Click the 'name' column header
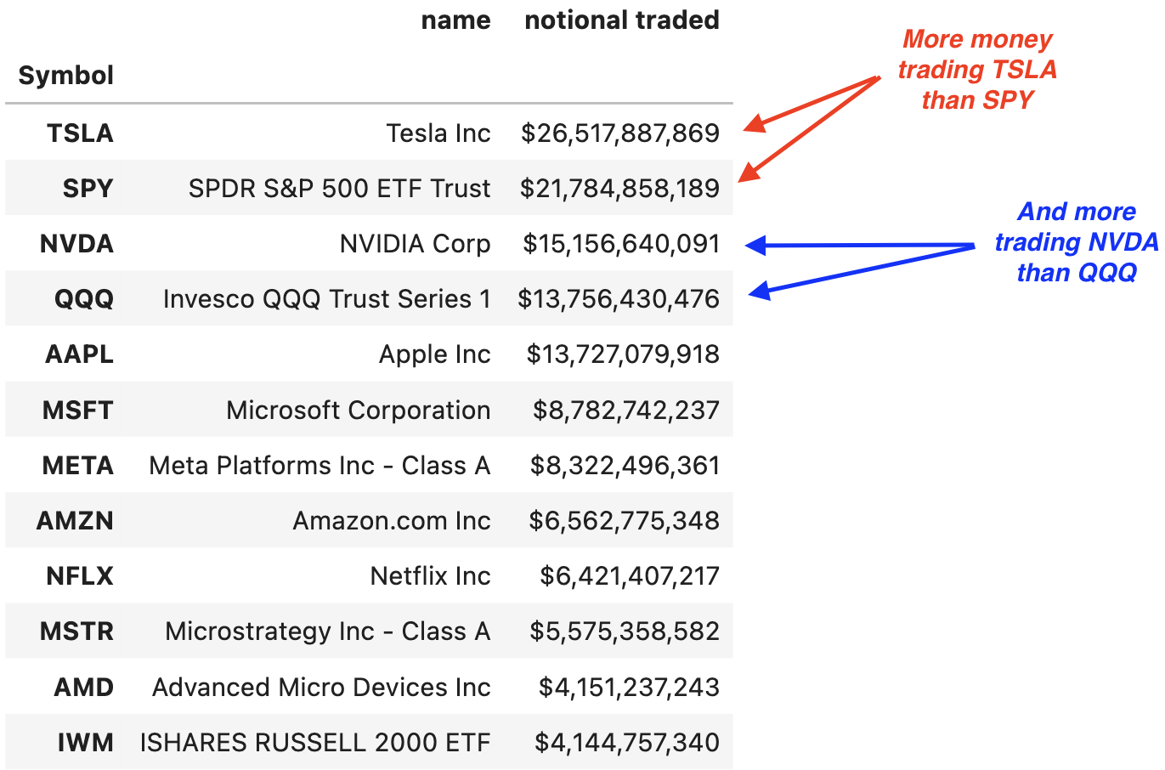 (x=455, y=20)
